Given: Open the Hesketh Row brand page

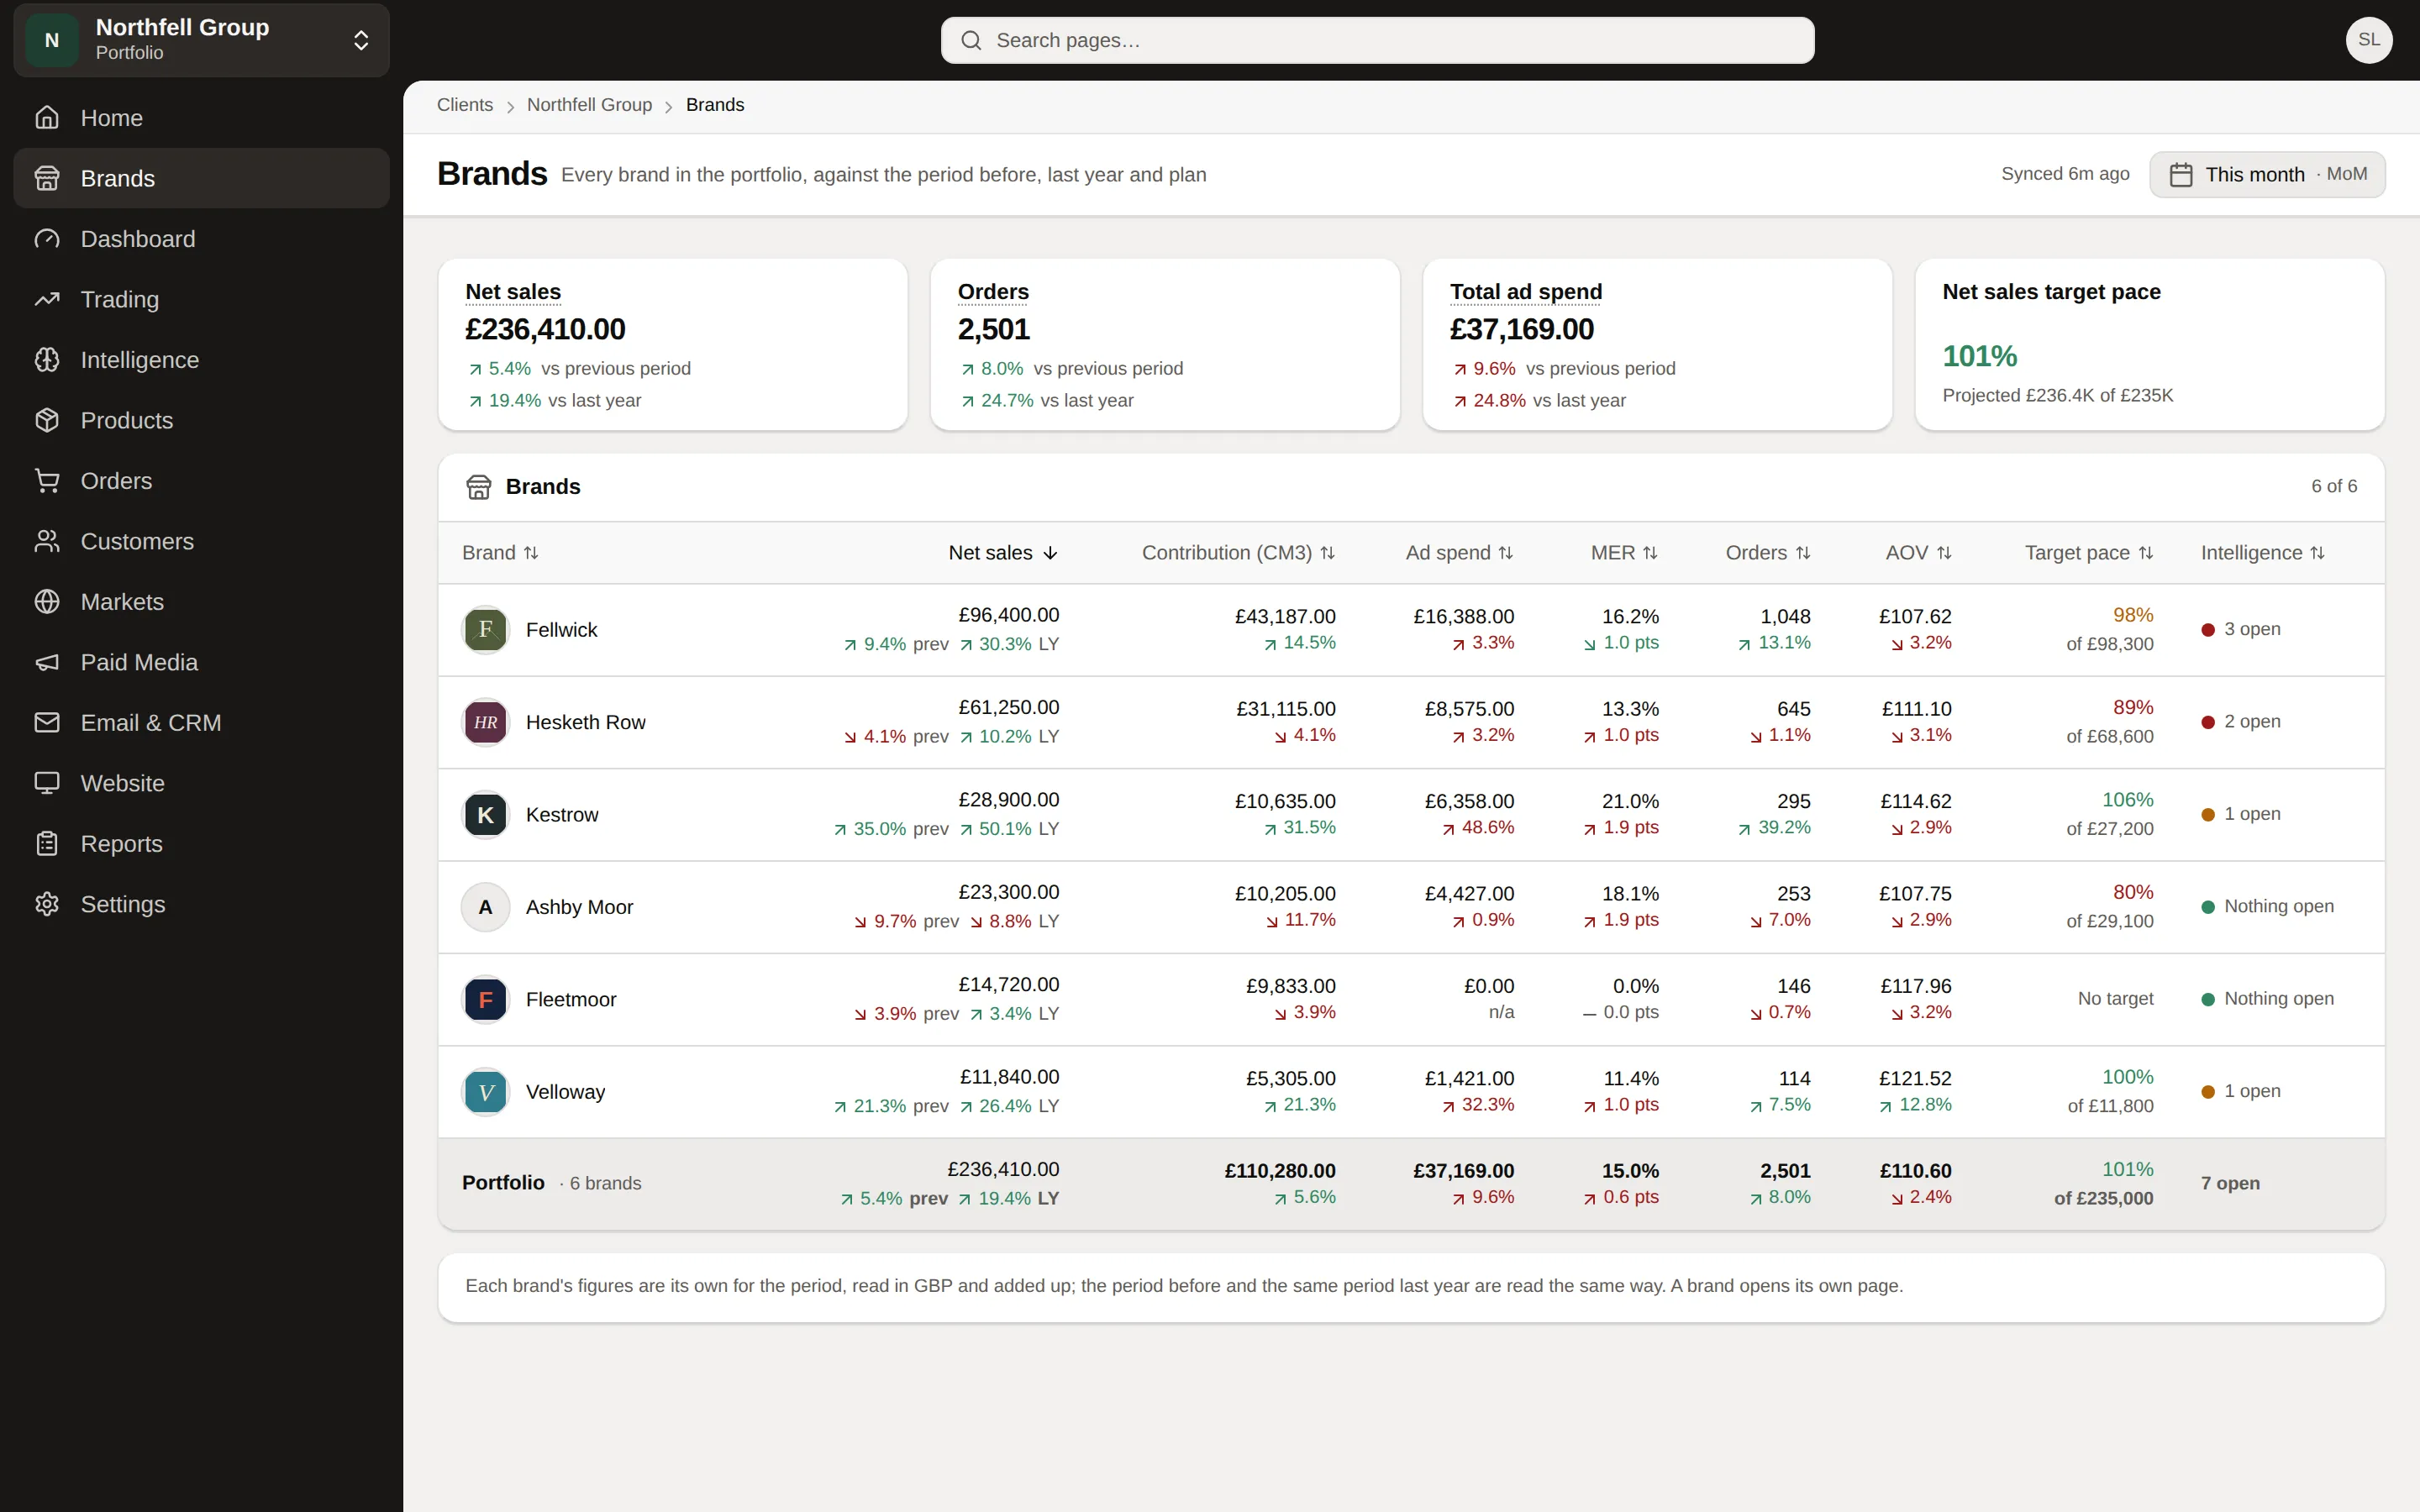Looking at the screenshot, I should coord(586,723).
